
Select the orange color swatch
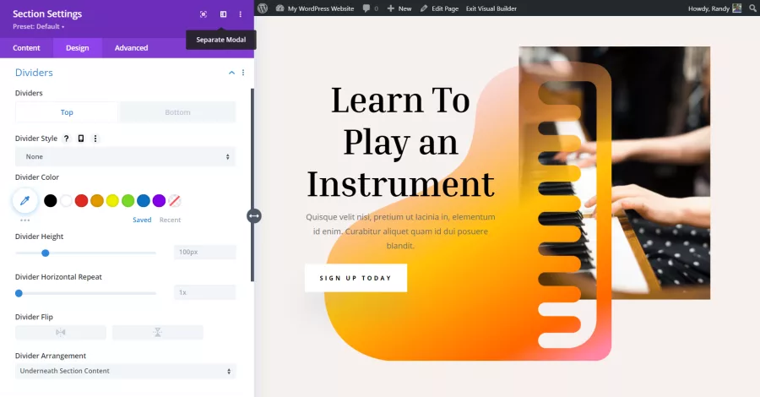tap(97, 200)
